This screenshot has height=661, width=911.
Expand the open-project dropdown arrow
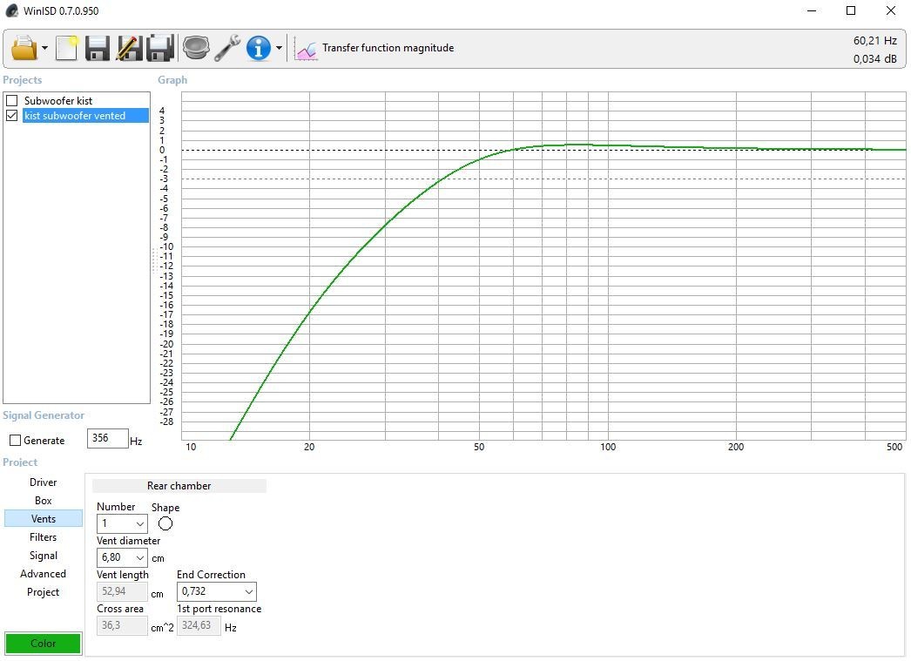coord(44,48)
